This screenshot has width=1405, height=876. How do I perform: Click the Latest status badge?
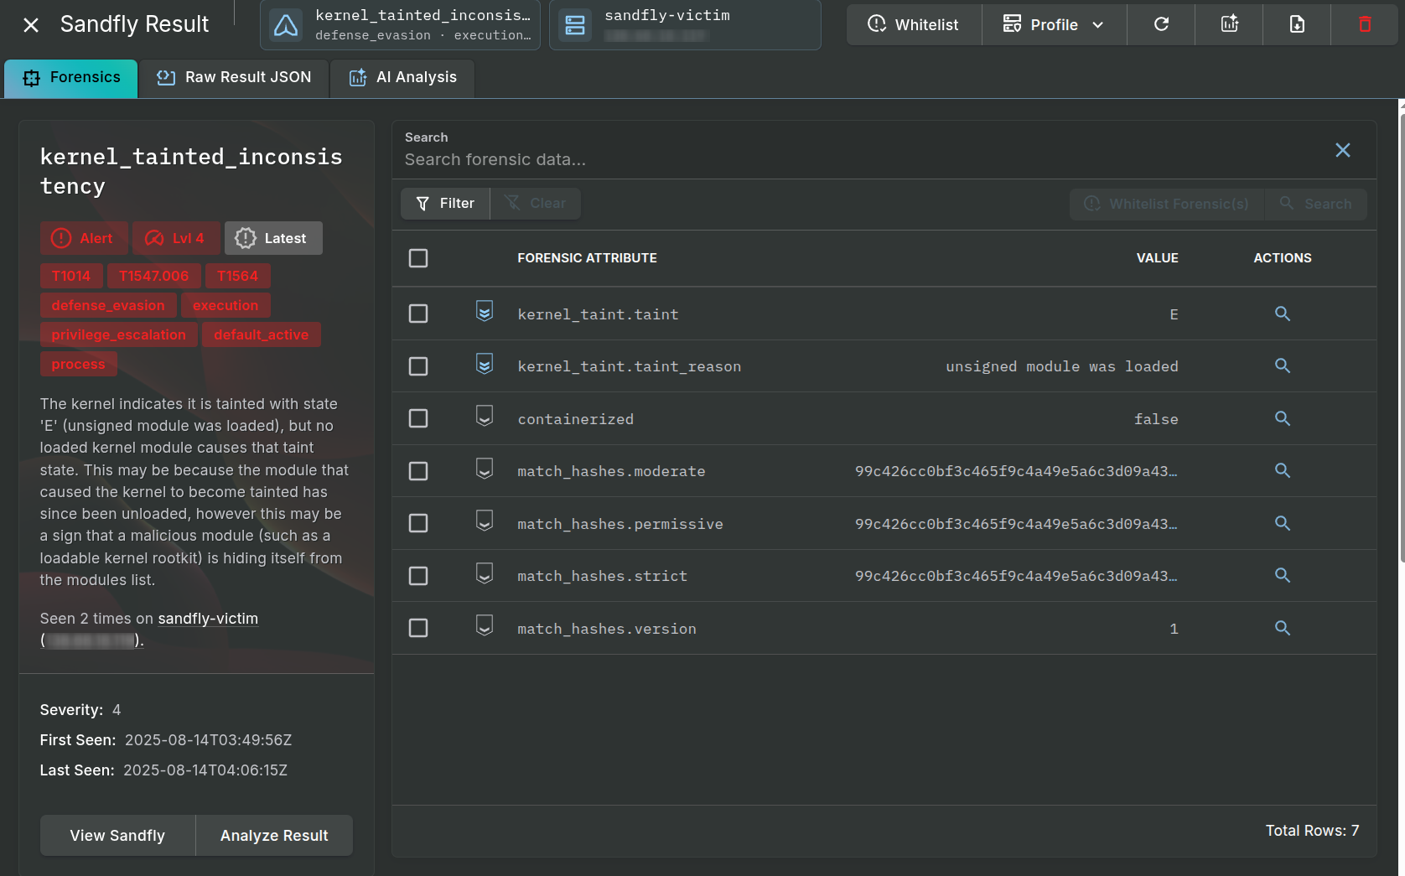tap(273, 238)
